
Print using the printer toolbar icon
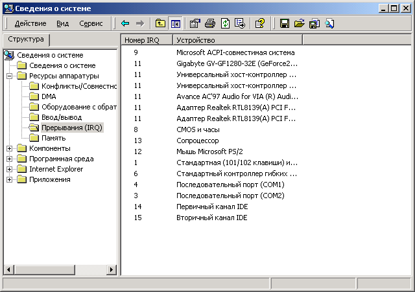click(210, 23)
